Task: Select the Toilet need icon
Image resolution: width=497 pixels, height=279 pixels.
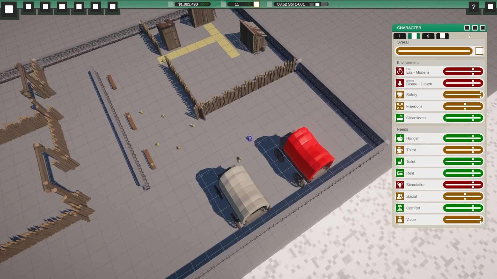Action: point(400,161)
